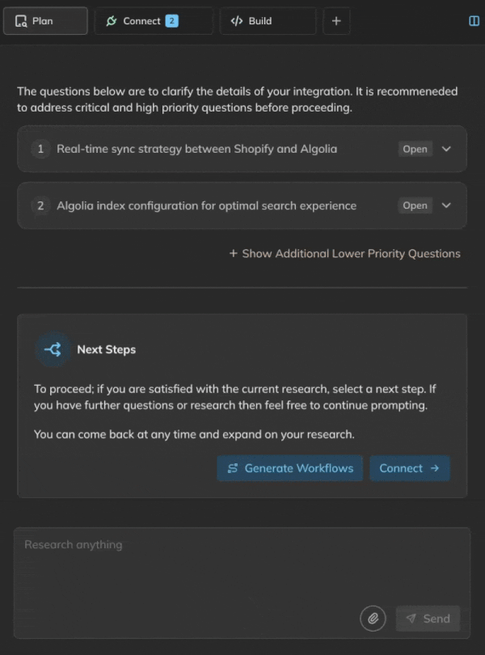This screenshot has height=655, width=485.
Task: Open the Build tab
Action: [x=268, y=21]
